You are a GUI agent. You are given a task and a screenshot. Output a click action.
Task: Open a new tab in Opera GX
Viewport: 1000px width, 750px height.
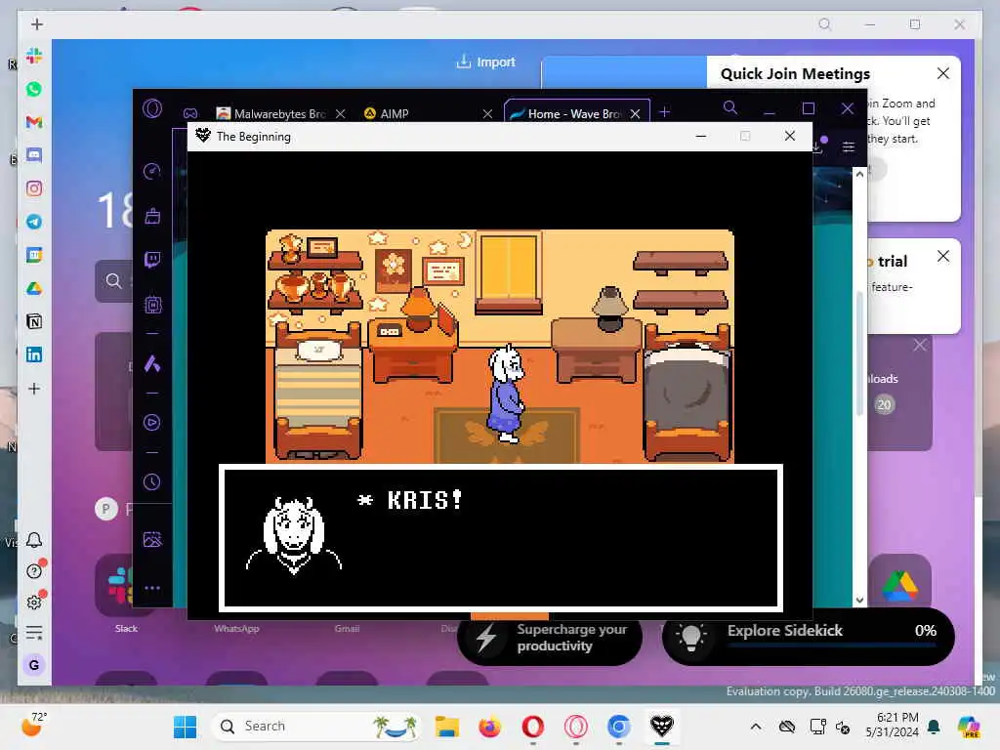click(x=664, y=112)
